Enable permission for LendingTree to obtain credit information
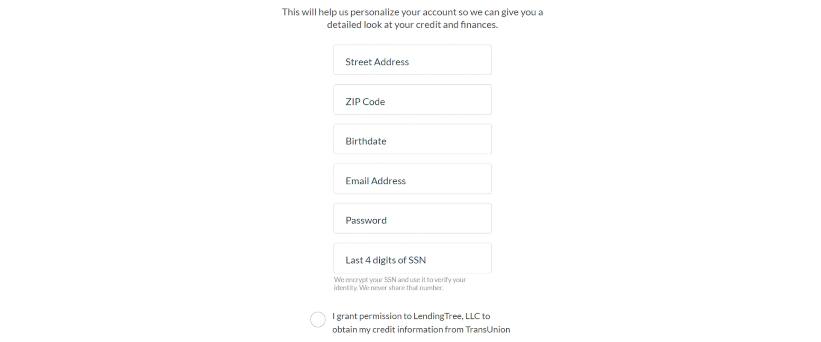The height and width of the screenshot is (342, 821). pos(317,319)
